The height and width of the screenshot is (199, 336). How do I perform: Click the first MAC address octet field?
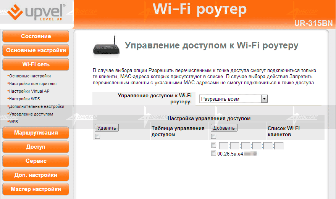[x=223, y=145]
